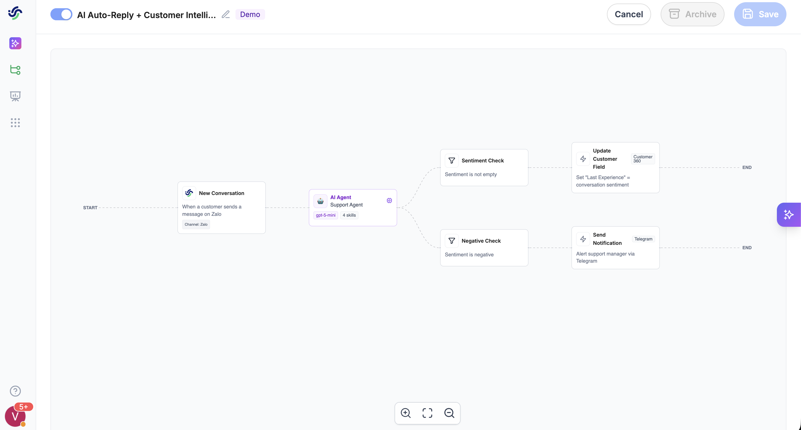This screenshot has width=801, height=430.
Task: Click the gpt-5-mini model tag
Action: (326, 215)
